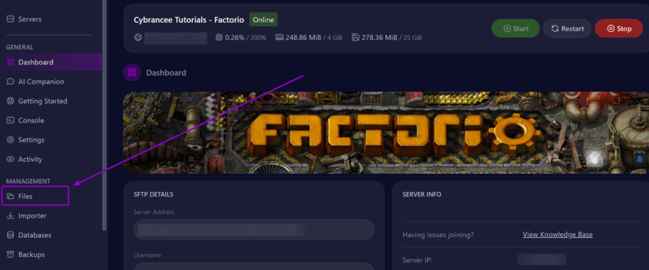Click the Server Address field
The width and height of the screenshot is (649, 270).
[x=254, y=230]
